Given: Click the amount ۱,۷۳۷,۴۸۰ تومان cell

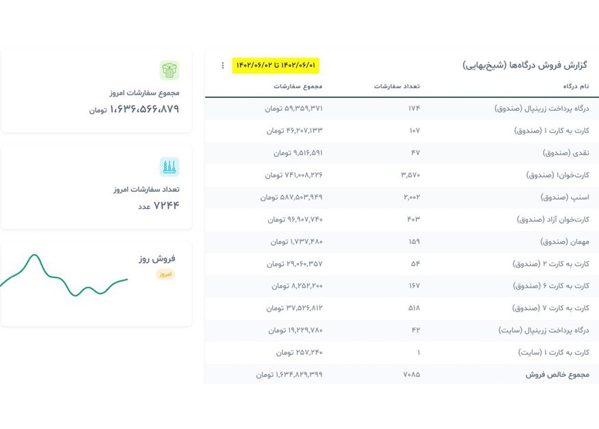Looking at the screenshot, I should (297, 241).
